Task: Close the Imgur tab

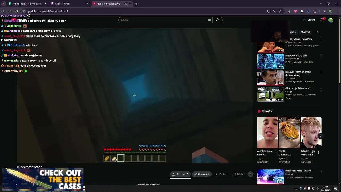Action: pos(45,4)
